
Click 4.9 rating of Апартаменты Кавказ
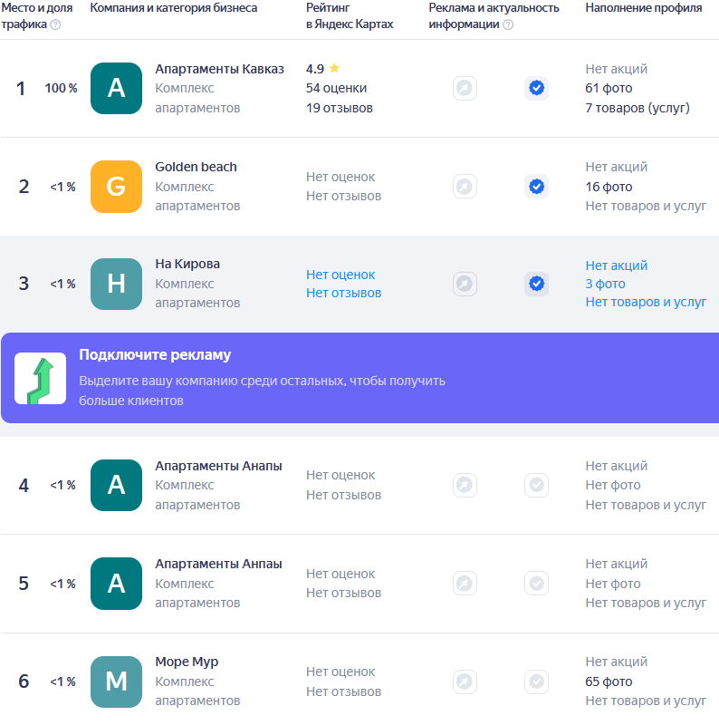coord(315,69)
